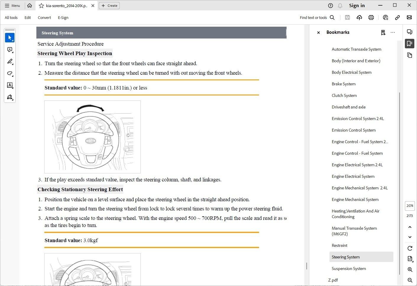
Task: Open Suspension System bookmark
Action: [x=349, y=269]
